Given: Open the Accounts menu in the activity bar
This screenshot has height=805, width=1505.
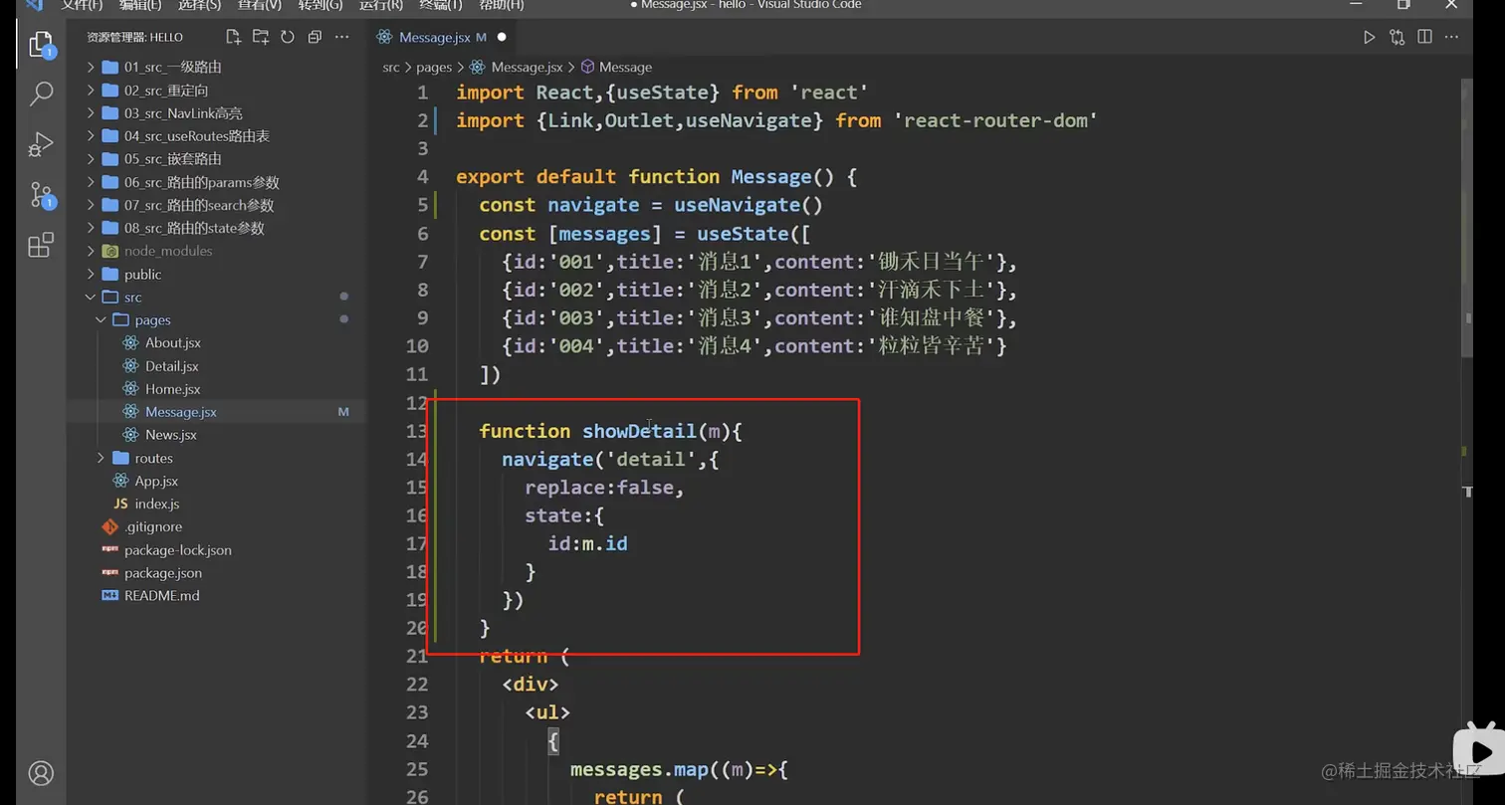Looking at the screenshot, I should tap(41, 773).
